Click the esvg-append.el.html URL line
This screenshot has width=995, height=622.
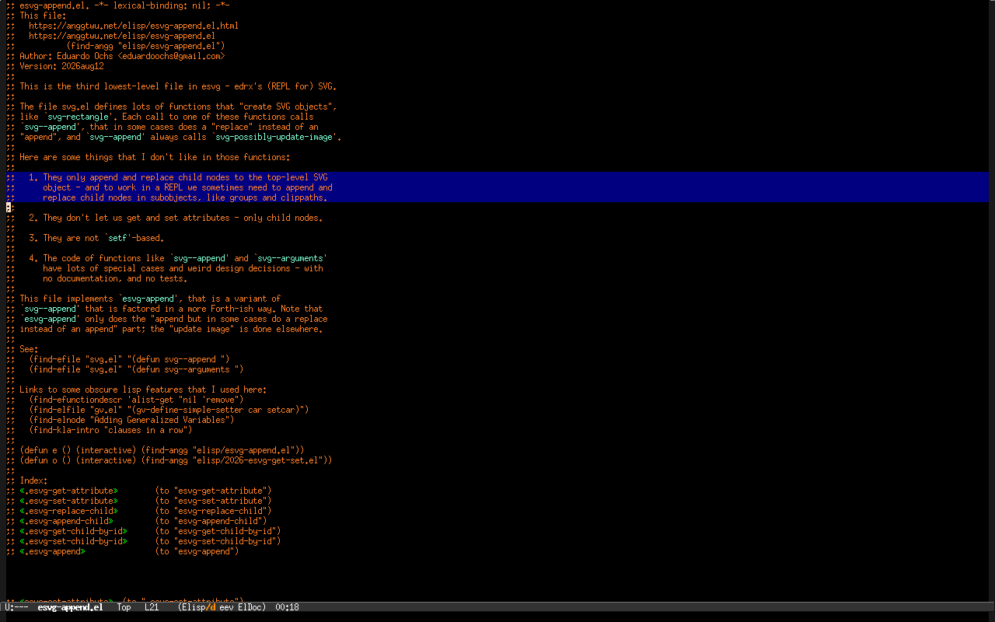click(x=134, y=26)
